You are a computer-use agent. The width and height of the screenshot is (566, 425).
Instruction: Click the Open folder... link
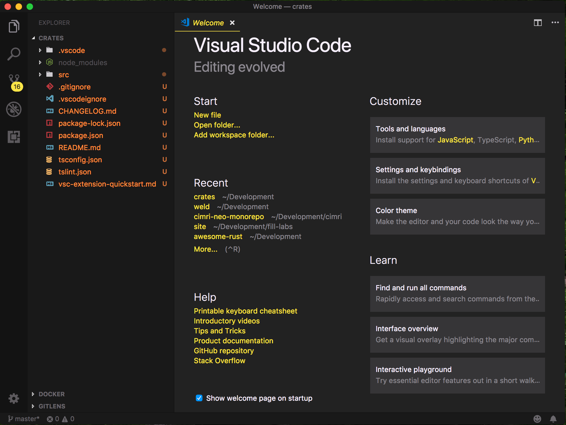coord(217,125)
